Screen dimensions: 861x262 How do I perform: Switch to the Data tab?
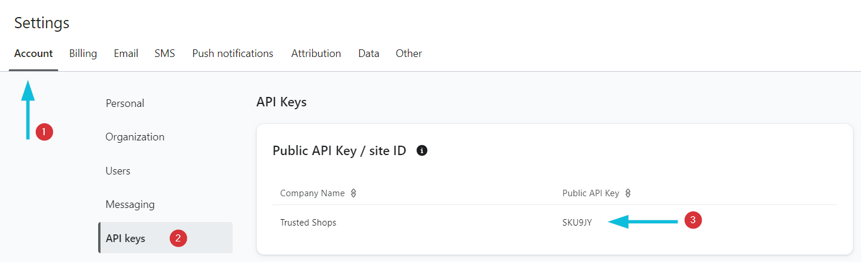point(368,53)
